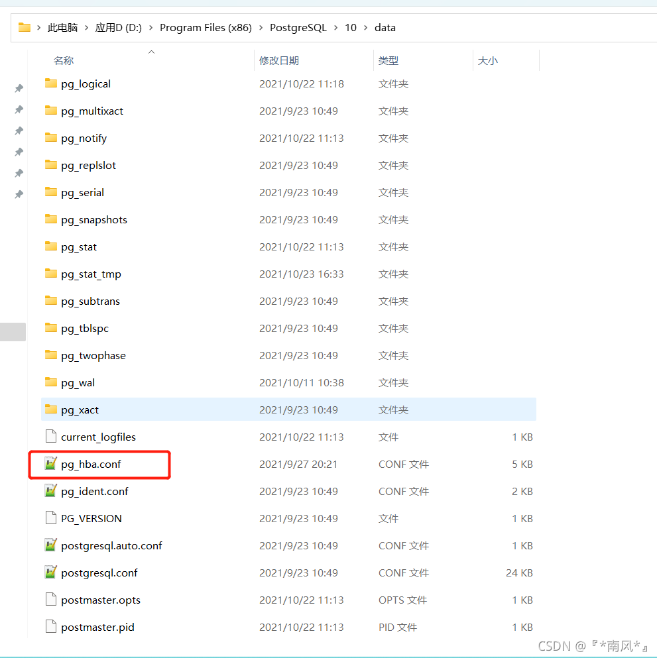657x658 pixels.
Task: Expand the chevron after 10 breadcrumb
Action: [x=366, y=28]
